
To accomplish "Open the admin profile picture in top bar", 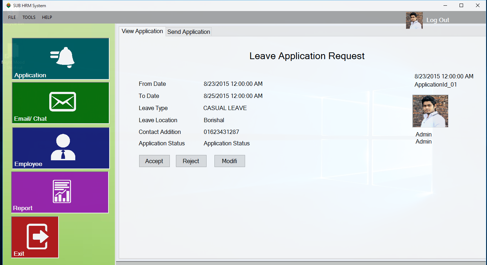I will click(x=414, y=20).
